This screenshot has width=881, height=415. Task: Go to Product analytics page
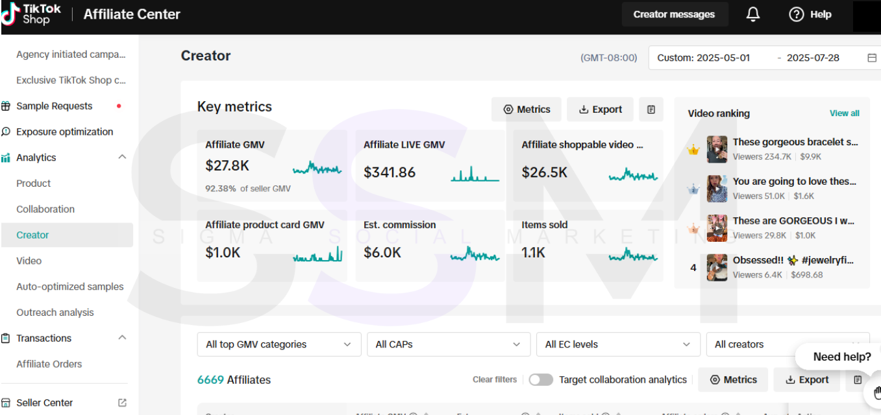coord(34,184)
